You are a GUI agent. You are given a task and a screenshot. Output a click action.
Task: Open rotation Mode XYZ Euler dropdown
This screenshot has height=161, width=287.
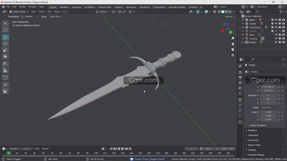click(268, 108)
